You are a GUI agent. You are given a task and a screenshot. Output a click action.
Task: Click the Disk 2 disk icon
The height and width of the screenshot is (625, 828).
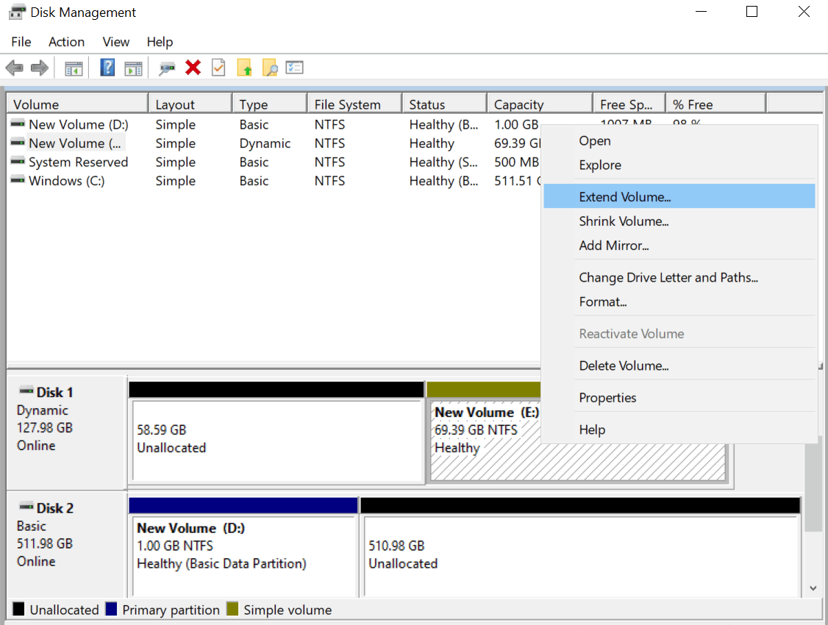pos(26,507)
